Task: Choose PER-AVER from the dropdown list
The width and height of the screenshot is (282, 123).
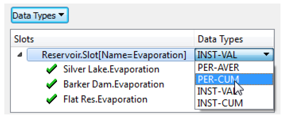Action: (x=218, y=67)
